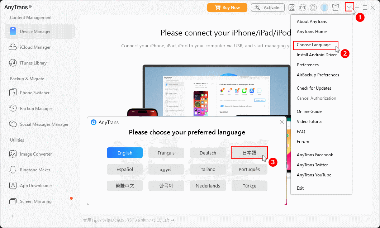Click the Buy Now button
The height and width of the screenshot is (228, 380).
coord(227,8)
